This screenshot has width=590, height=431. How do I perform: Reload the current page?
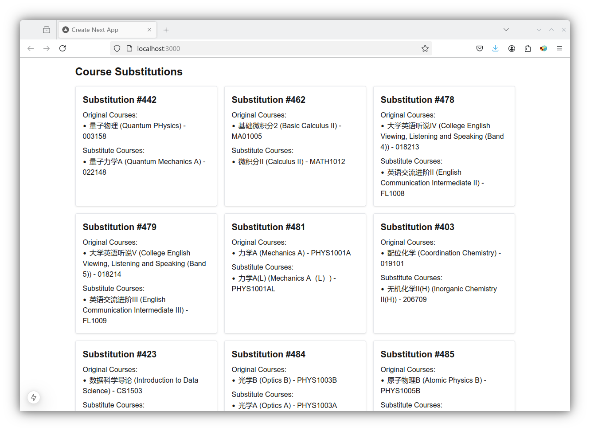point(63,48)
